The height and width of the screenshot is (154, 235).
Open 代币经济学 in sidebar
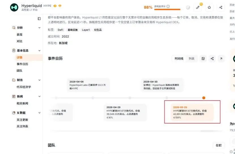24,87
